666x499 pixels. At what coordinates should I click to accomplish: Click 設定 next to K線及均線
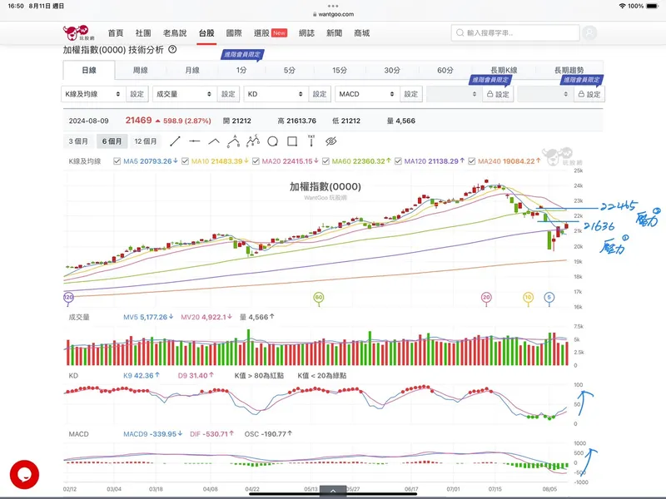tap(137, 94)
